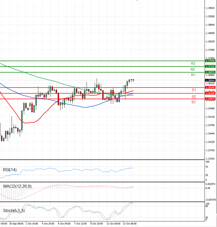Click the MACD -0.007076 scale value
This screenshot has height=227, width=217.
point(210,200)
